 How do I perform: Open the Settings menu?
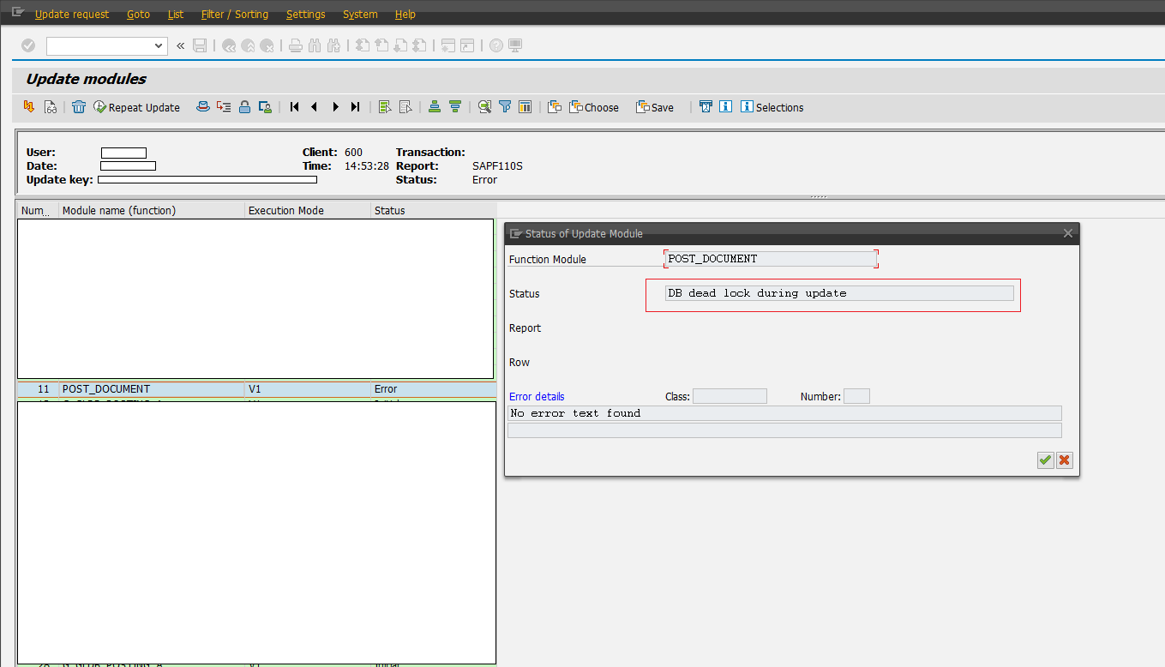(x=306, y=14)
